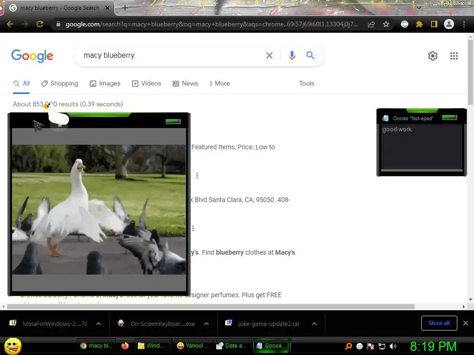The width and height of the screenshot is (474, 355).
Task: Switch to the Wind... taskbar window
Action: point(151,346)
